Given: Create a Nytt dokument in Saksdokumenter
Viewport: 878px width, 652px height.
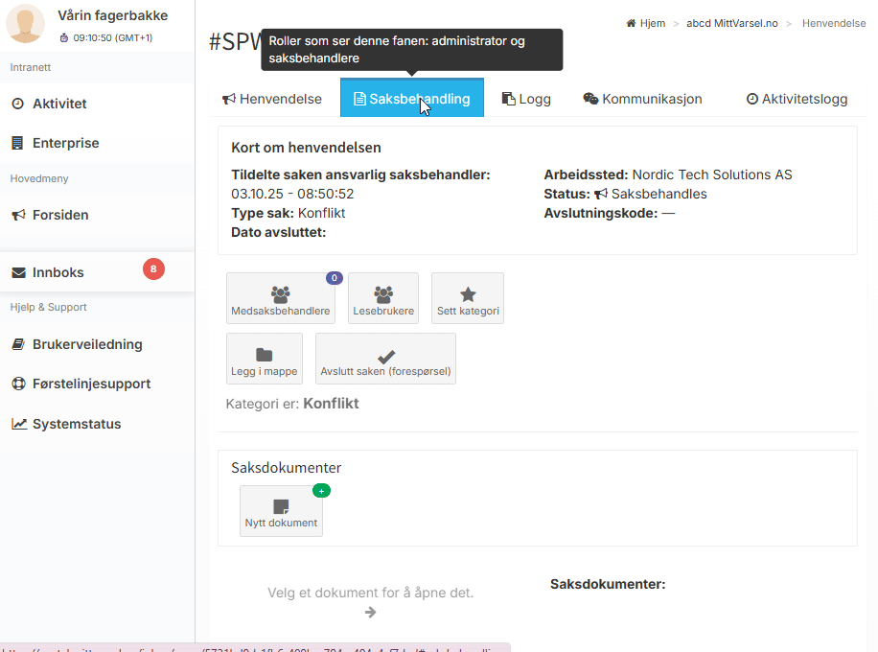Looking at the screenshot, I should click(x=281, y=508).
